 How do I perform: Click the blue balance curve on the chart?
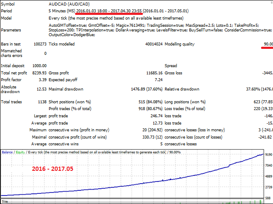132,185
